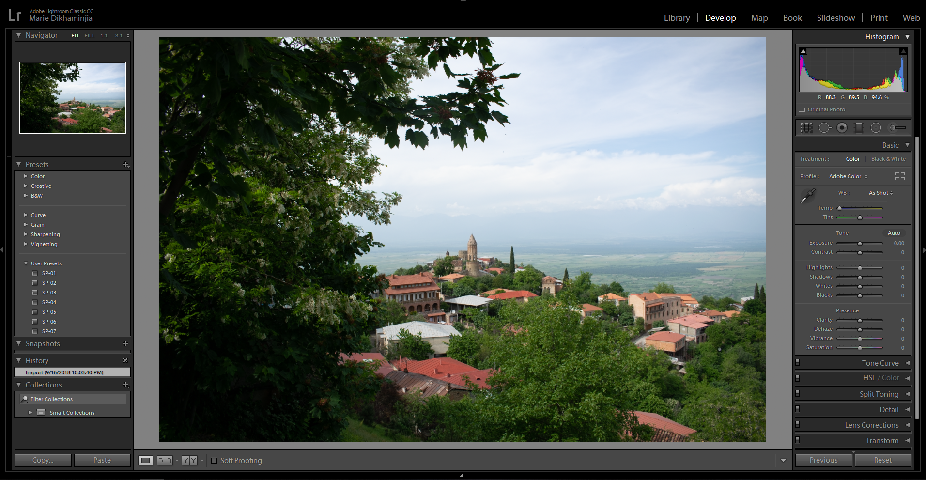
Task: Expand the Creative presets folder
Action: click(41, 186)
